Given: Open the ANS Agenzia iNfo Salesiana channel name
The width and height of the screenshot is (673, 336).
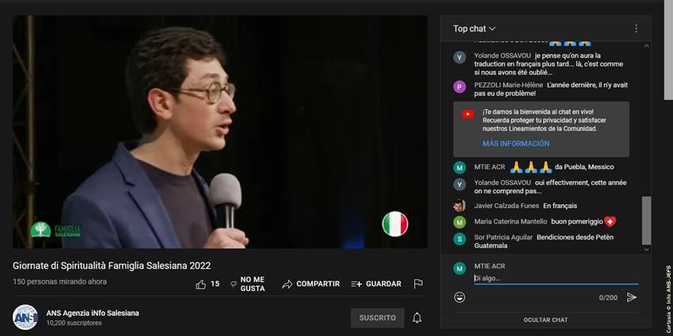Looking at the screenshot, I should tap(93, 313).
